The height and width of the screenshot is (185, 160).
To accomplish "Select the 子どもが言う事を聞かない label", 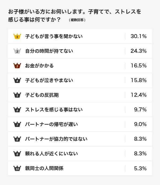I will click(54, 36).
